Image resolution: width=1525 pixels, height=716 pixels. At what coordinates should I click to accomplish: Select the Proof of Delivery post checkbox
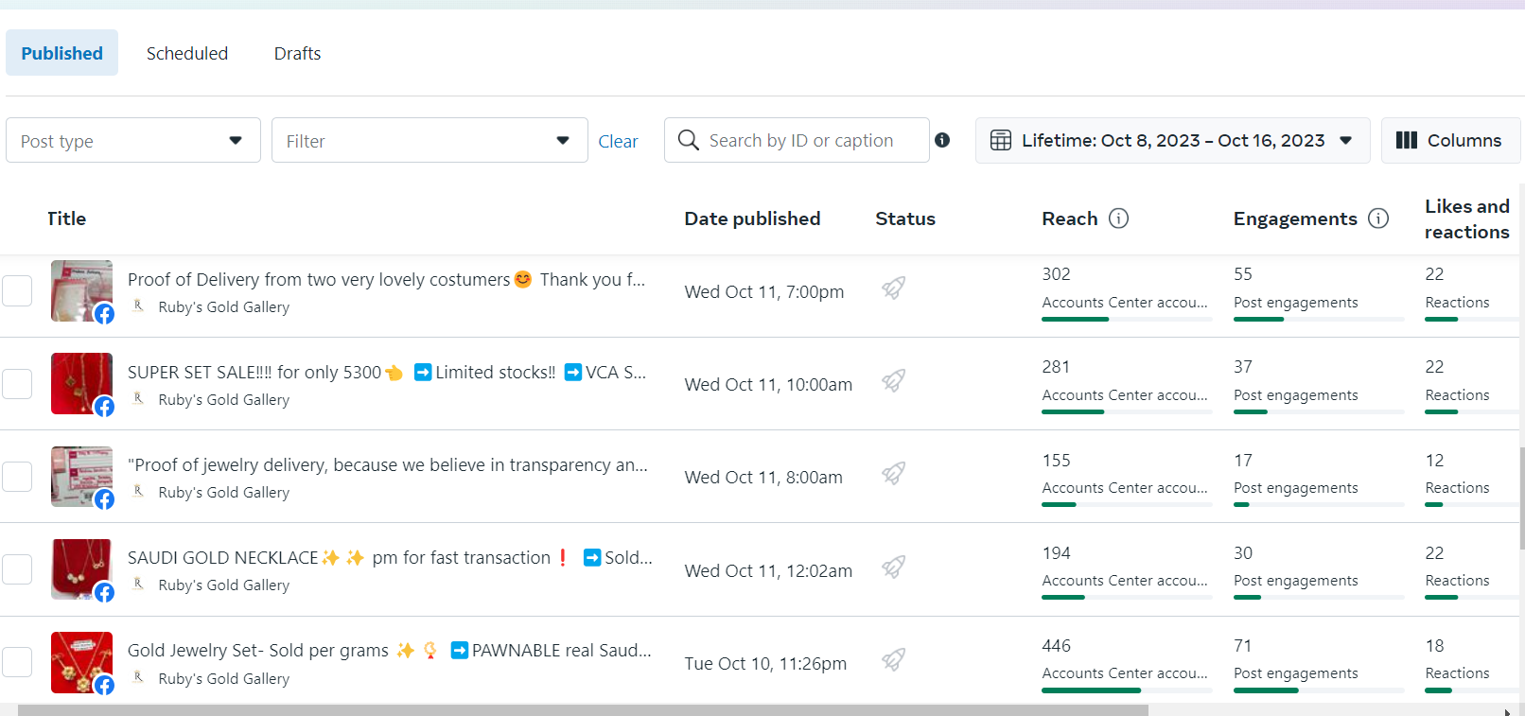17,291
